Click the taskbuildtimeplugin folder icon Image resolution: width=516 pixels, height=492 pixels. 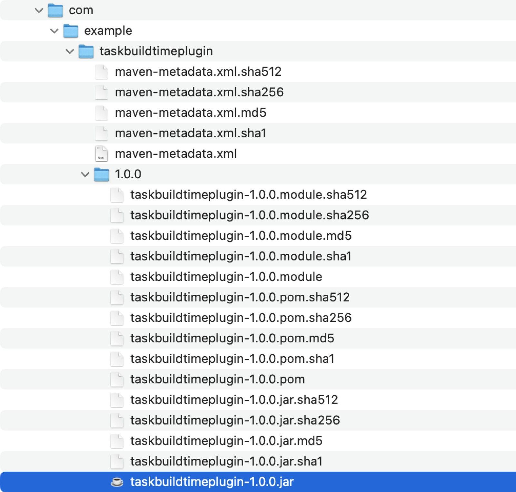(x=86, y=51)
